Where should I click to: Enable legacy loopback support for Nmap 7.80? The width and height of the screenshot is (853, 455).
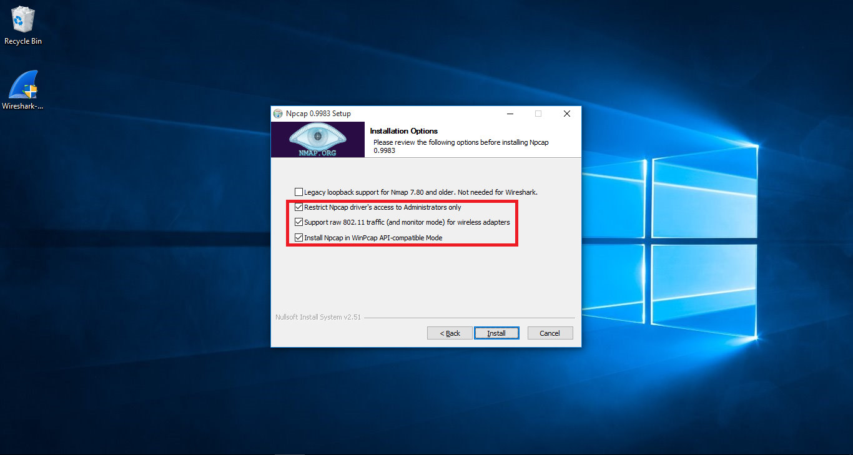tap(298, 192)
